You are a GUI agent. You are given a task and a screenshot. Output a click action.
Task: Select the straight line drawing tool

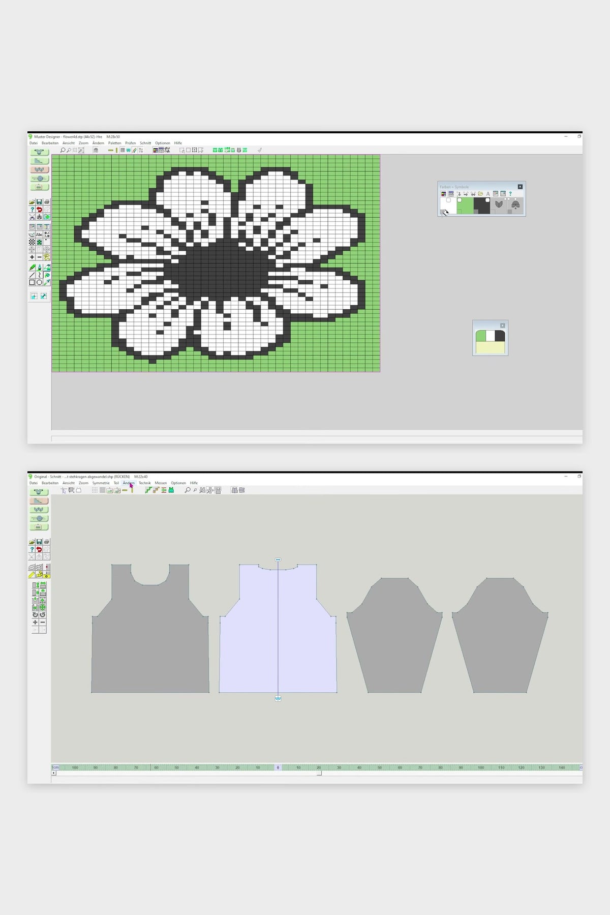[x=32, y=275]
